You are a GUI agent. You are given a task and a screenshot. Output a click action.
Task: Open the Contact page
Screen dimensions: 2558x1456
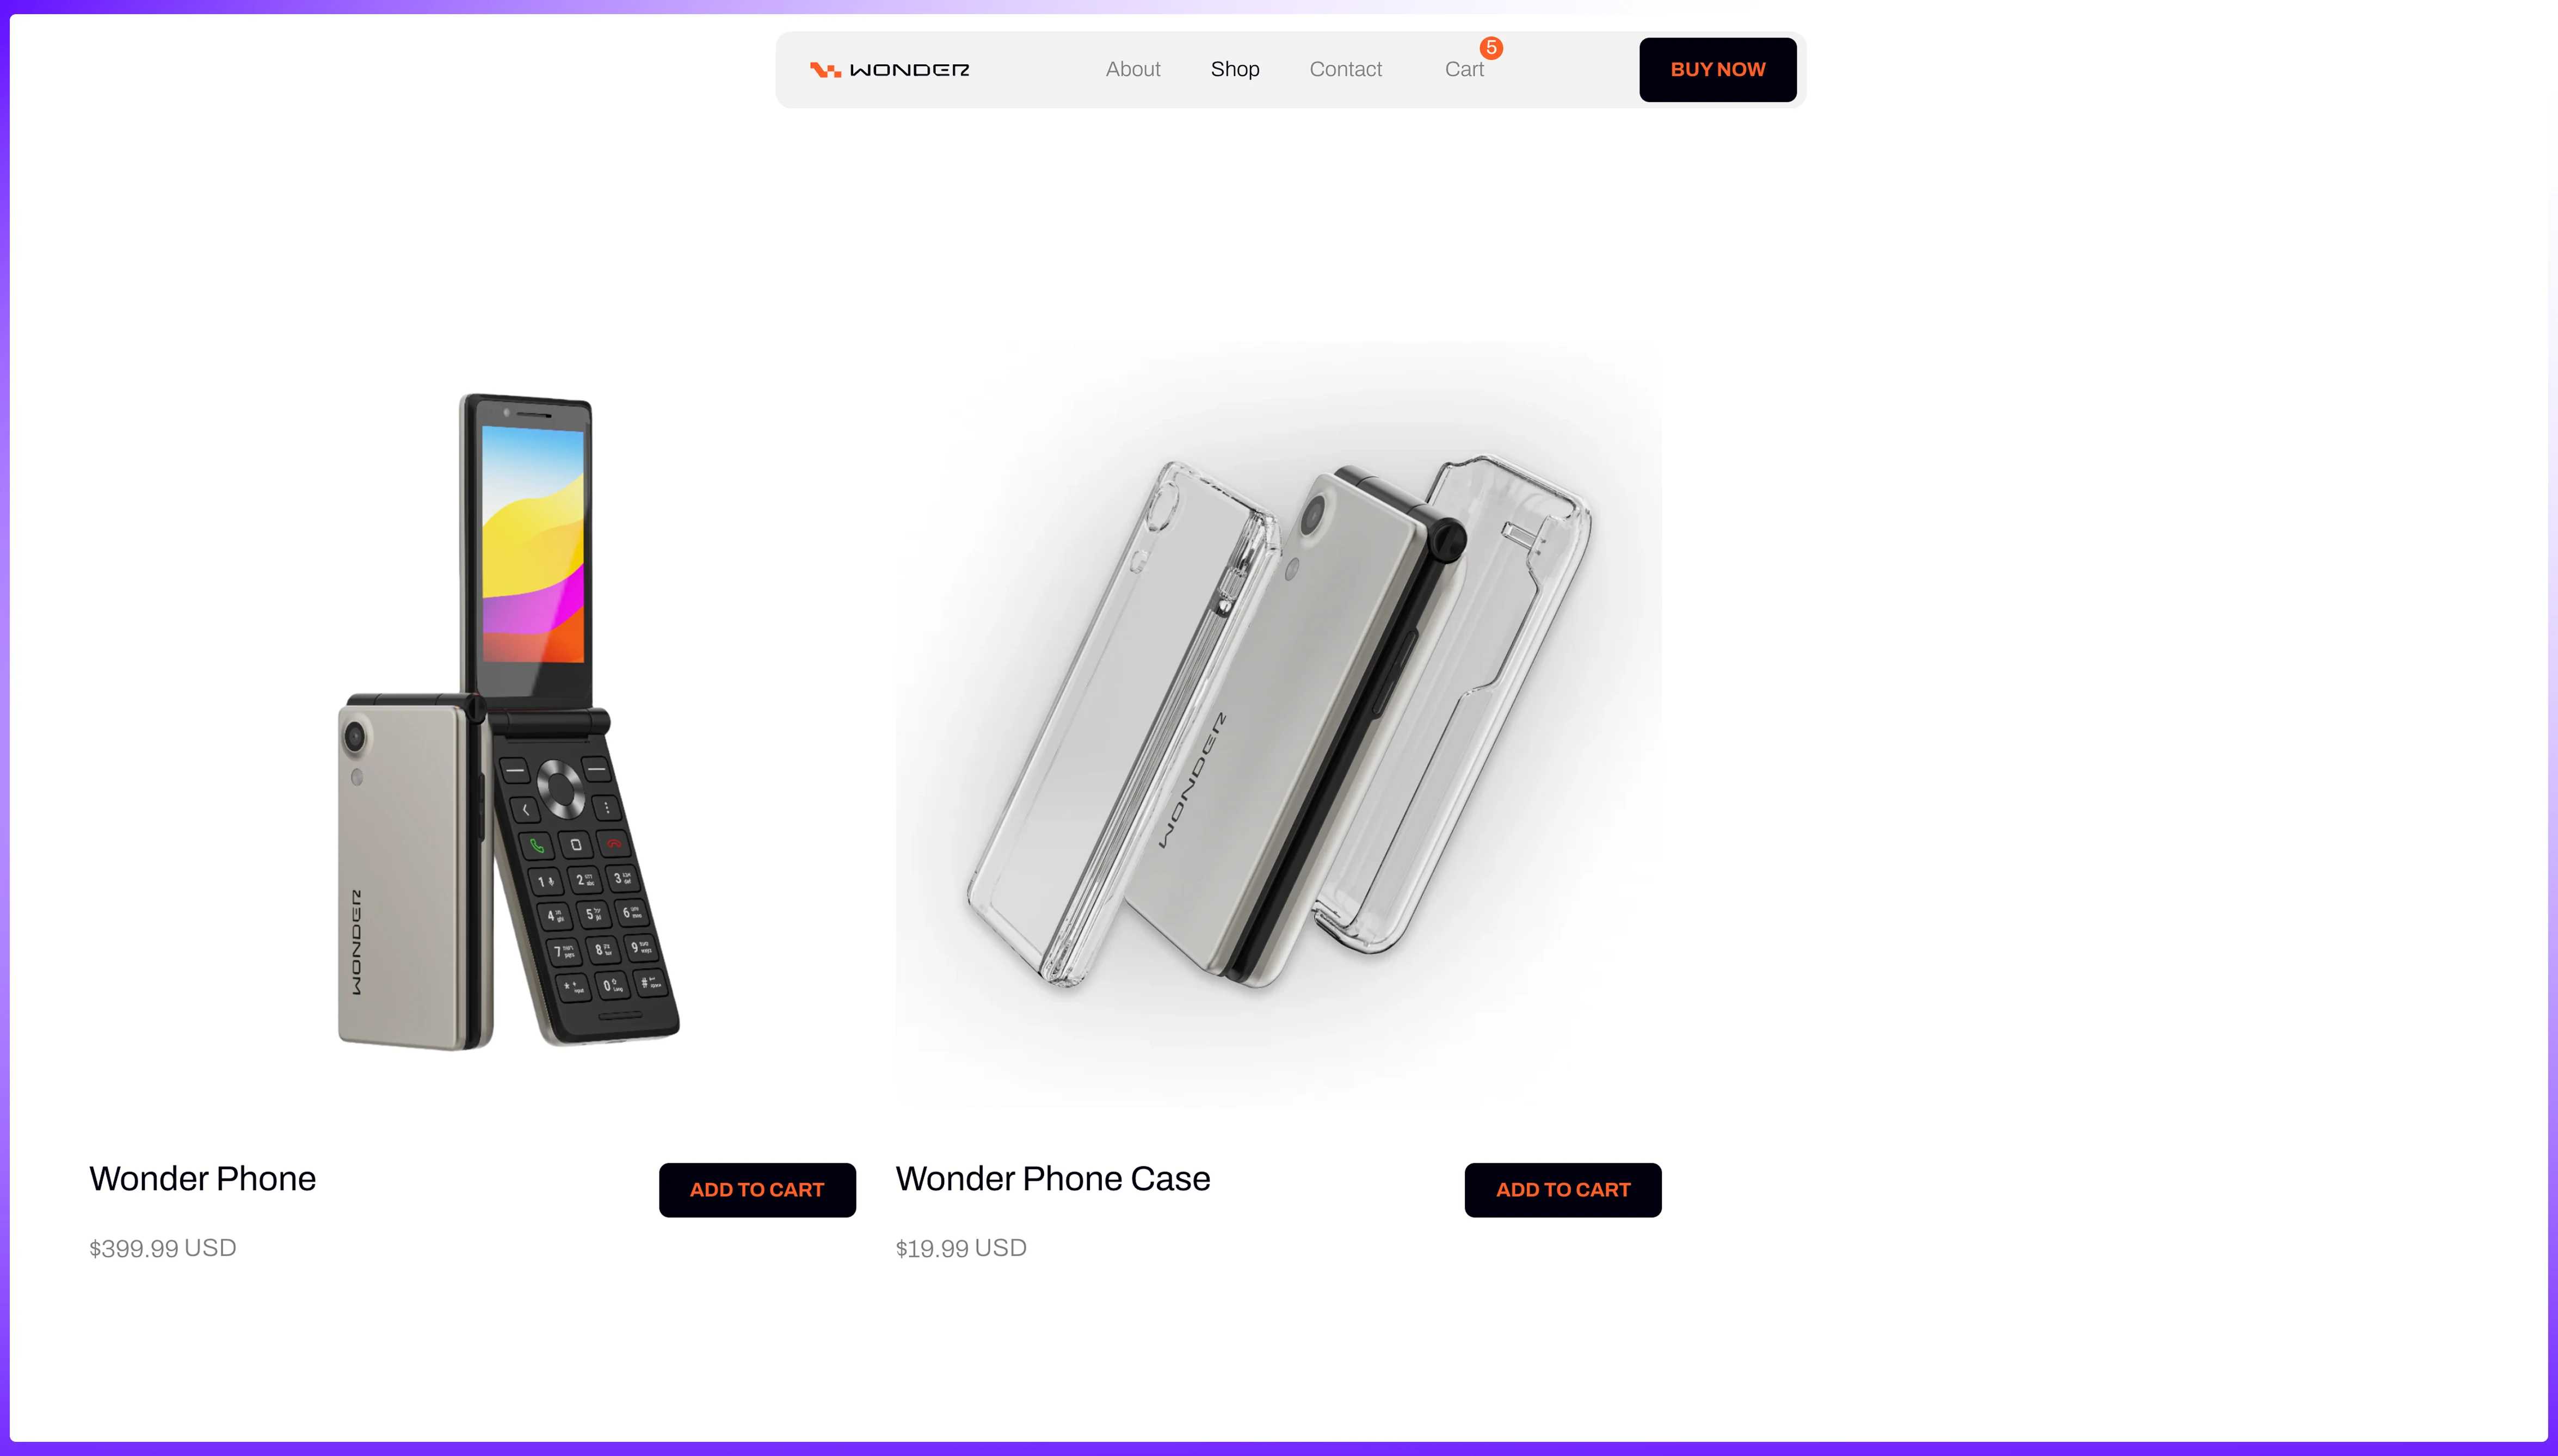[1345, 69]
